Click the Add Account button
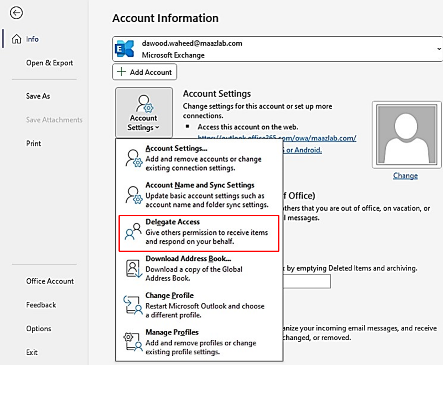447x404 pixels. (144, 72)
